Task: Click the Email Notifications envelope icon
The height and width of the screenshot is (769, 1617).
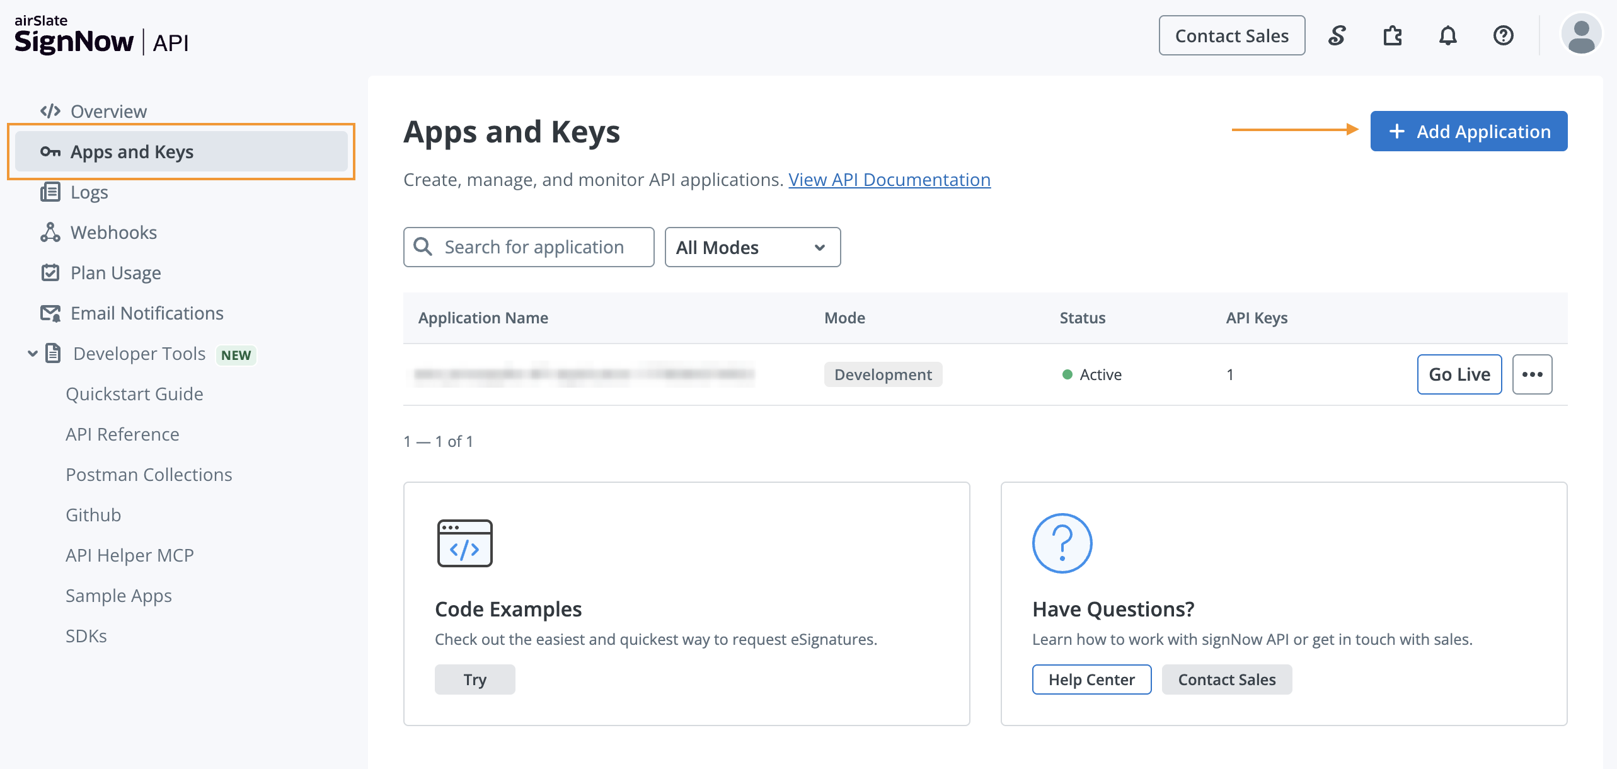Action: pos(50,313)
